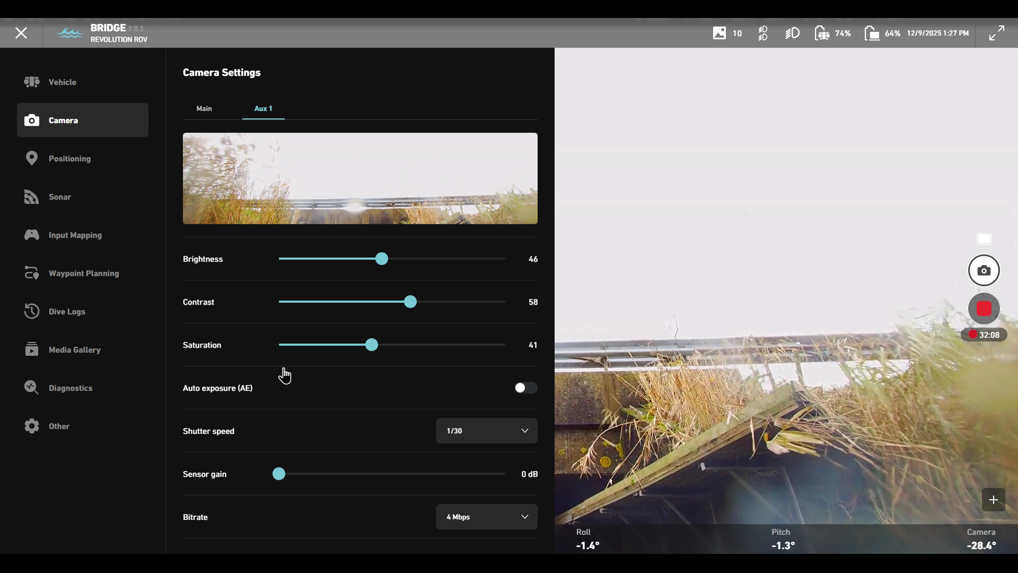This screenshot has height=573, width=1018.
Task: Enable the Auto exposure (AE) switch
Action: [x=525, y=388]
